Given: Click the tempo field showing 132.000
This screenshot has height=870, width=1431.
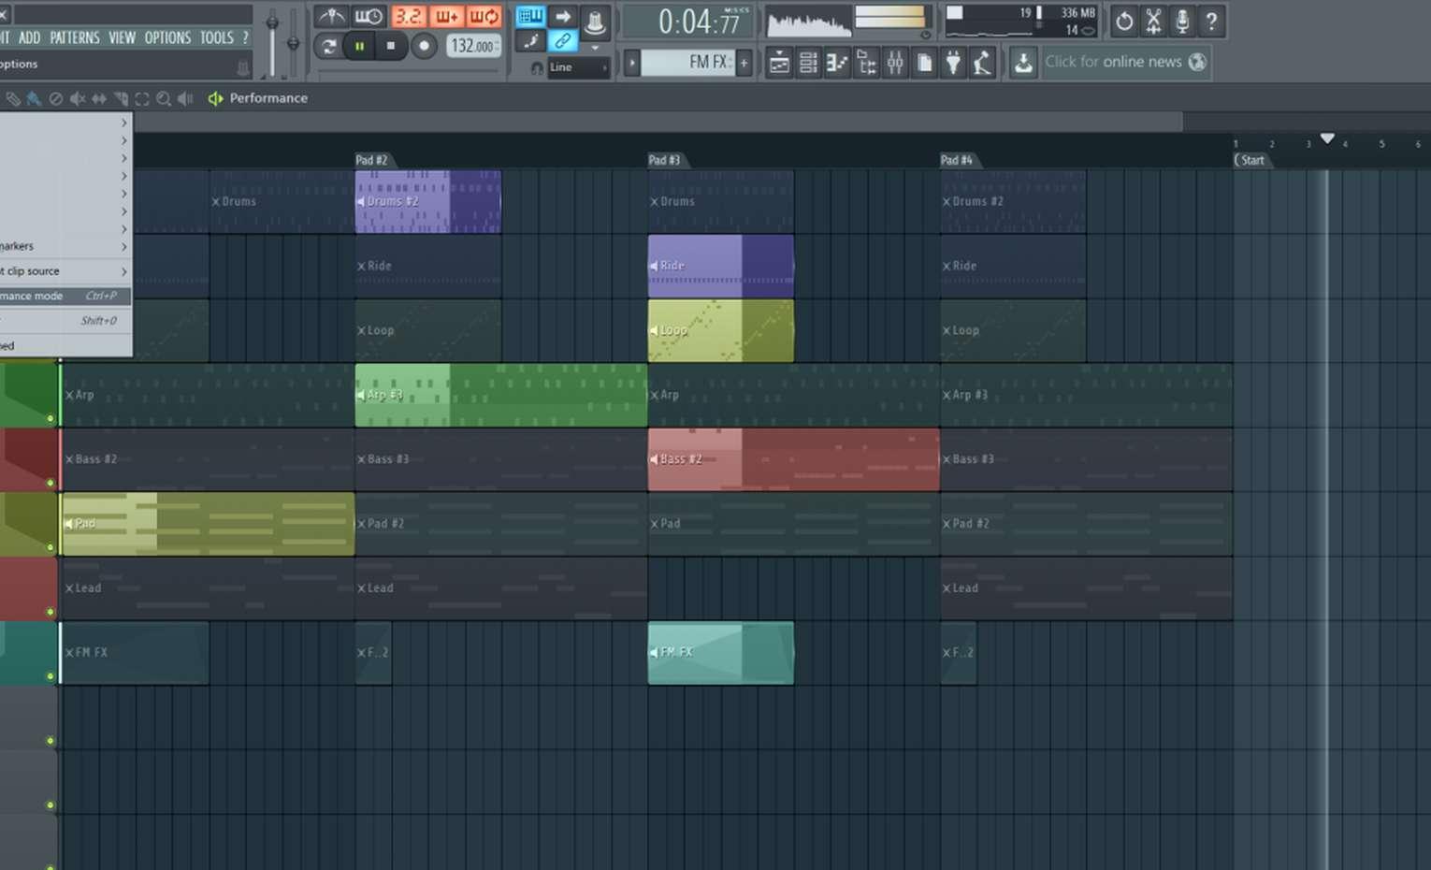Looking at the screenshot, I should (473, 45).
